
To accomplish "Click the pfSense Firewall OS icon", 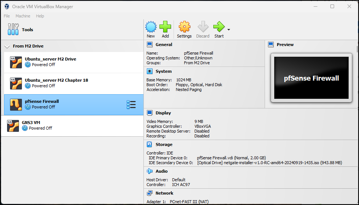I will click(x=16, y=105).
